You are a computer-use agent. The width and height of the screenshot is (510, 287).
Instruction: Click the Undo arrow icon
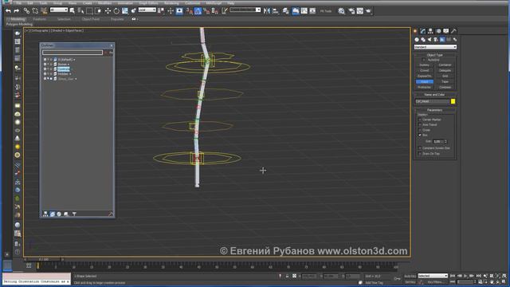point(8,10)
